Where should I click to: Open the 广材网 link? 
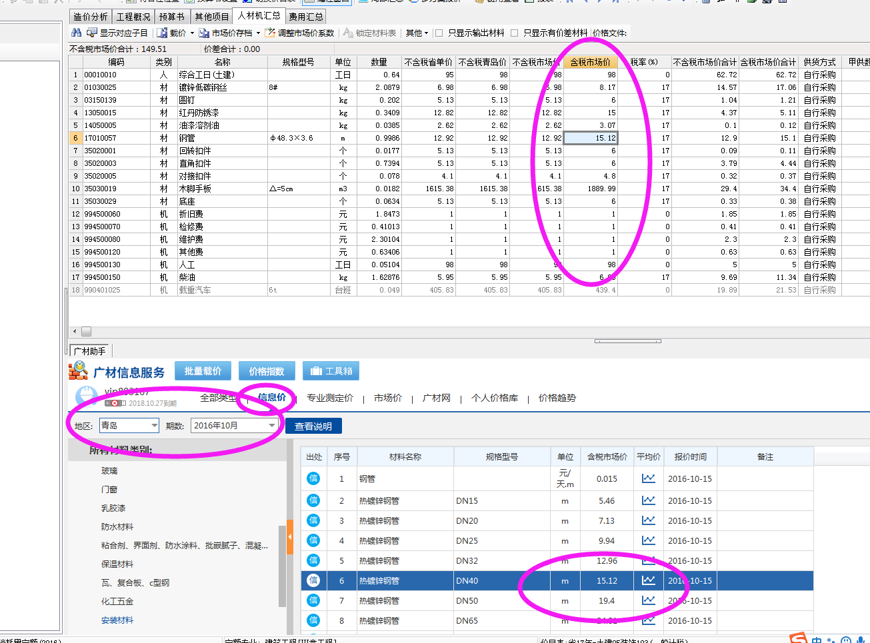tap(437, 398)
